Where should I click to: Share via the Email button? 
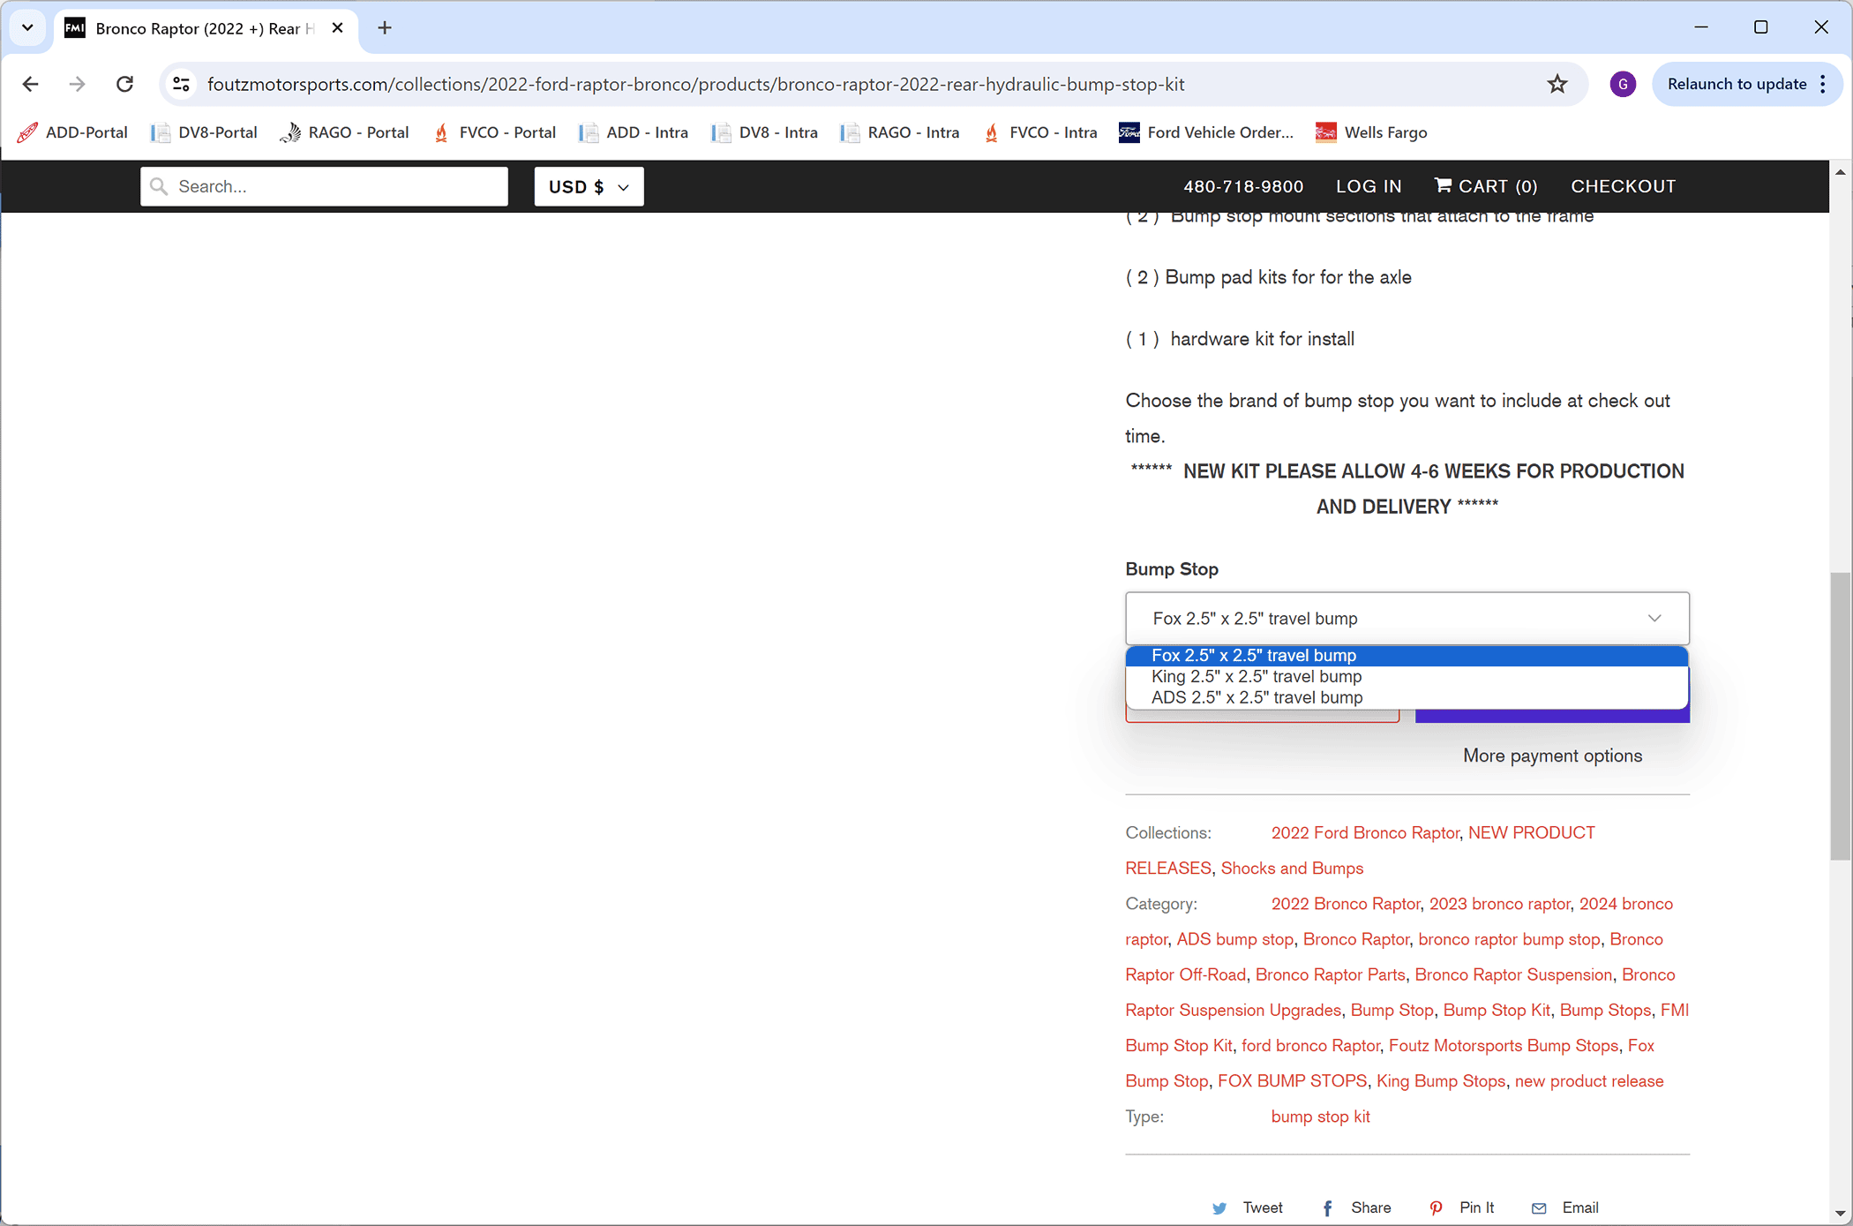[1564, 1207]
